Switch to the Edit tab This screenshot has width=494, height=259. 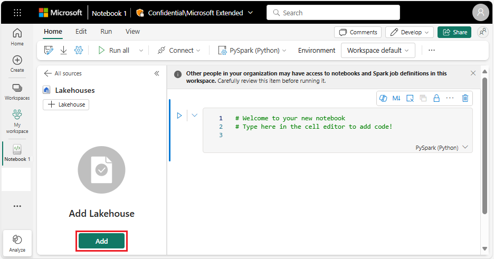[x=81, y=32]
